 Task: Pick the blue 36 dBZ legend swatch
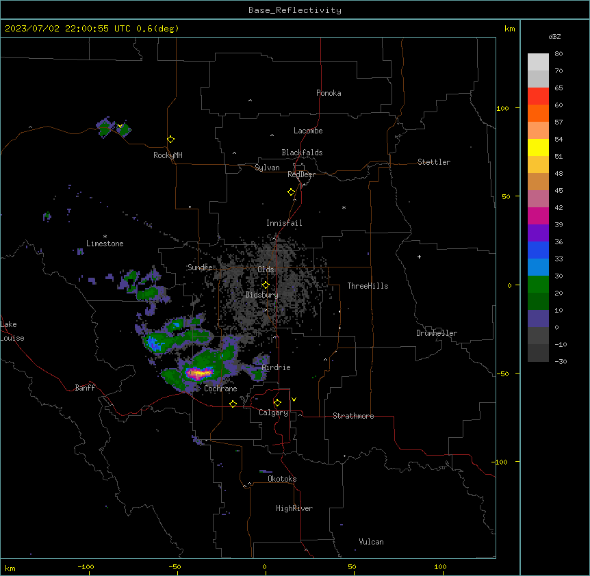point(538,250)
